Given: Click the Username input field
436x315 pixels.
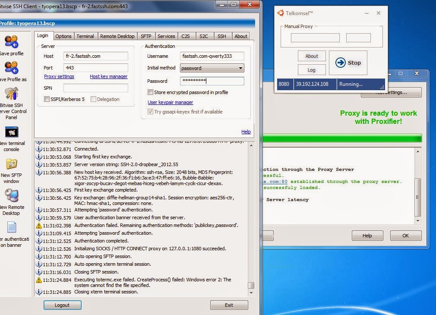Looking at the screenshot, I should [x=212, y=56].
